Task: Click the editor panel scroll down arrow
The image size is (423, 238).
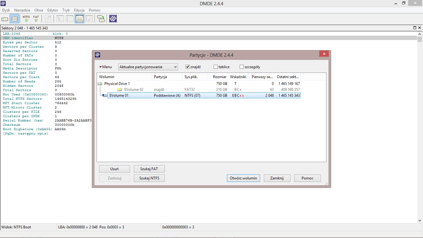Action: (420, 221)
